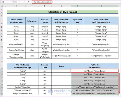Screen dimensions: 121x97
Task: Click cell '"Assign Value.xlsx"' in row 20
Action: click(22, 87)
